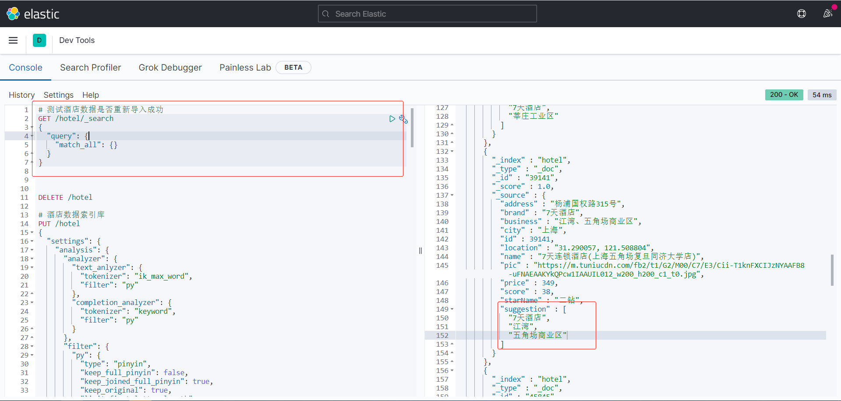Viewport: 841px width, 401px height.
Task: Open request actions wrench icon
Action: pyautogui.click(x=403, y=119)
